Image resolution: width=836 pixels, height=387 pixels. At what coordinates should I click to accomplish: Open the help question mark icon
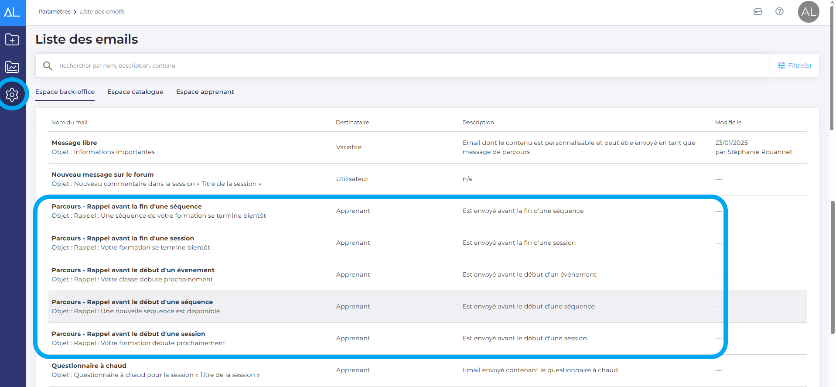tap(779, 12)
